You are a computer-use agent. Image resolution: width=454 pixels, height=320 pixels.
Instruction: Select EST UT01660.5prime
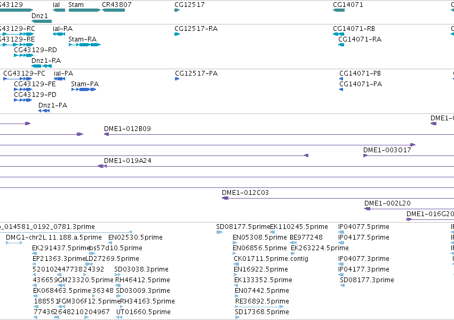tap(144, 312)
